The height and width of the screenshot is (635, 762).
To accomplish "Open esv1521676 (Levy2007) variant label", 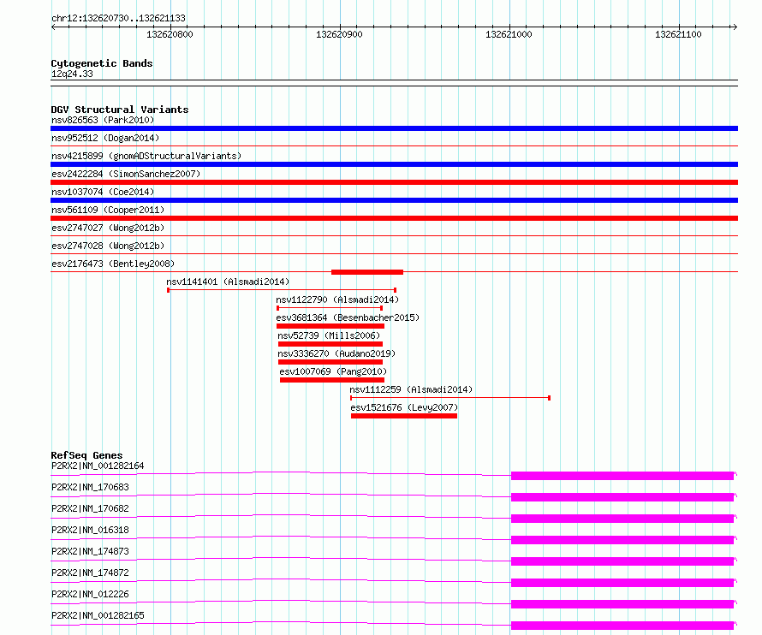I will (404, 407).
